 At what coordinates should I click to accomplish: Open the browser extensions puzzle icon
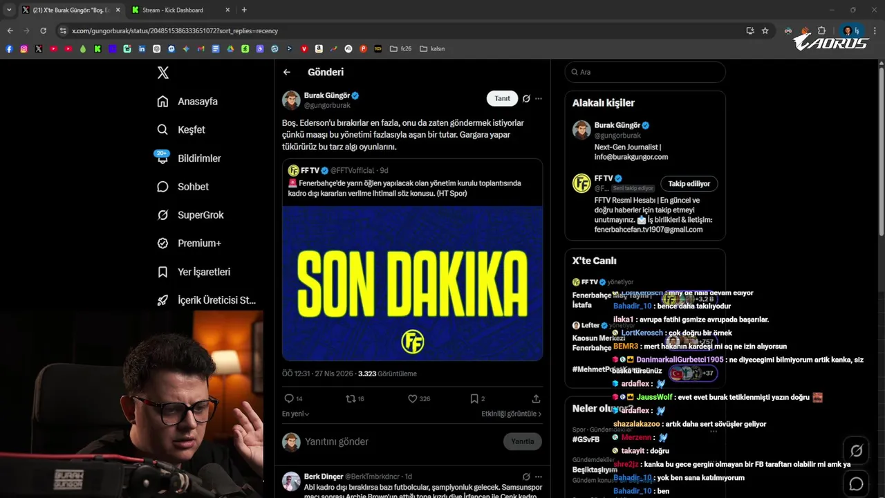[x=821, y=30]
